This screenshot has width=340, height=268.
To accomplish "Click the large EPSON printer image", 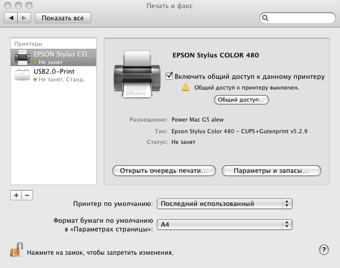I will click(137, 74).
